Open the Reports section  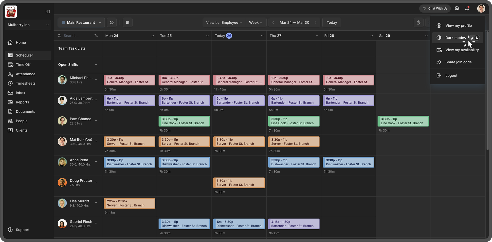pos(22,102)
